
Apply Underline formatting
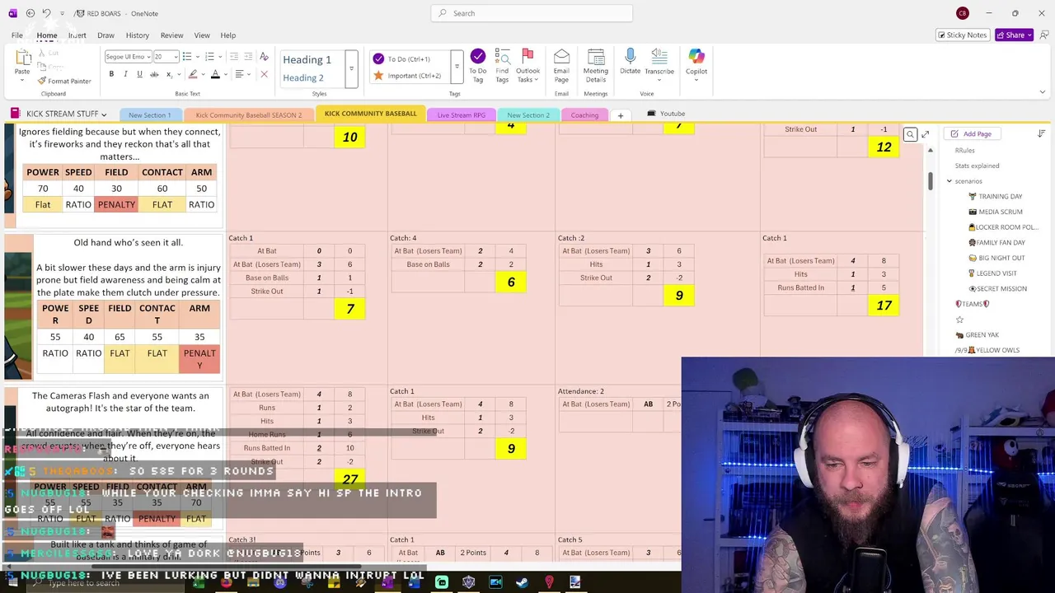[139, 74]
